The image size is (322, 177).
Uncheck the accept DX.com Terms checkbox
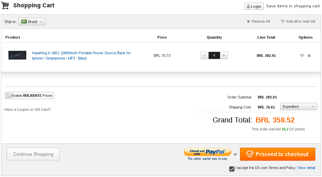tap(232, 169)
